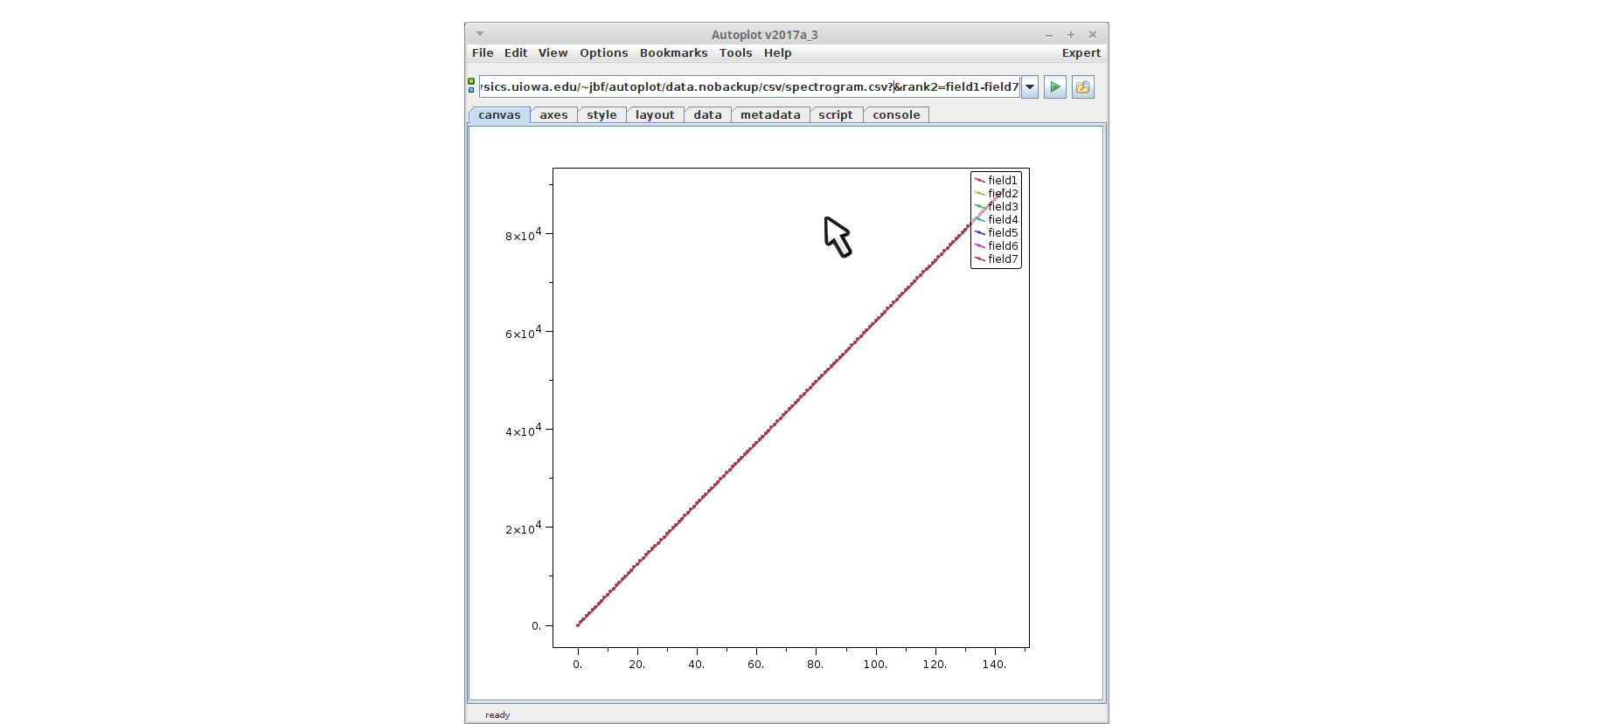Switch to the style tab

tap(601, 114)
